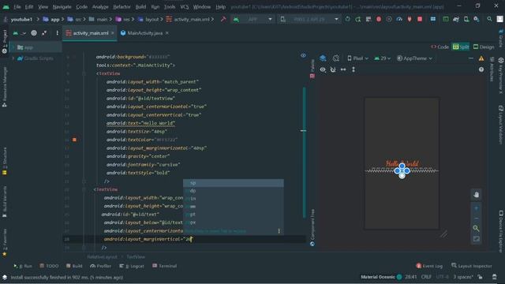Click the zoom to fit magnifier icon
Screen dimensions: 505x284
click(x=476, y=228)
